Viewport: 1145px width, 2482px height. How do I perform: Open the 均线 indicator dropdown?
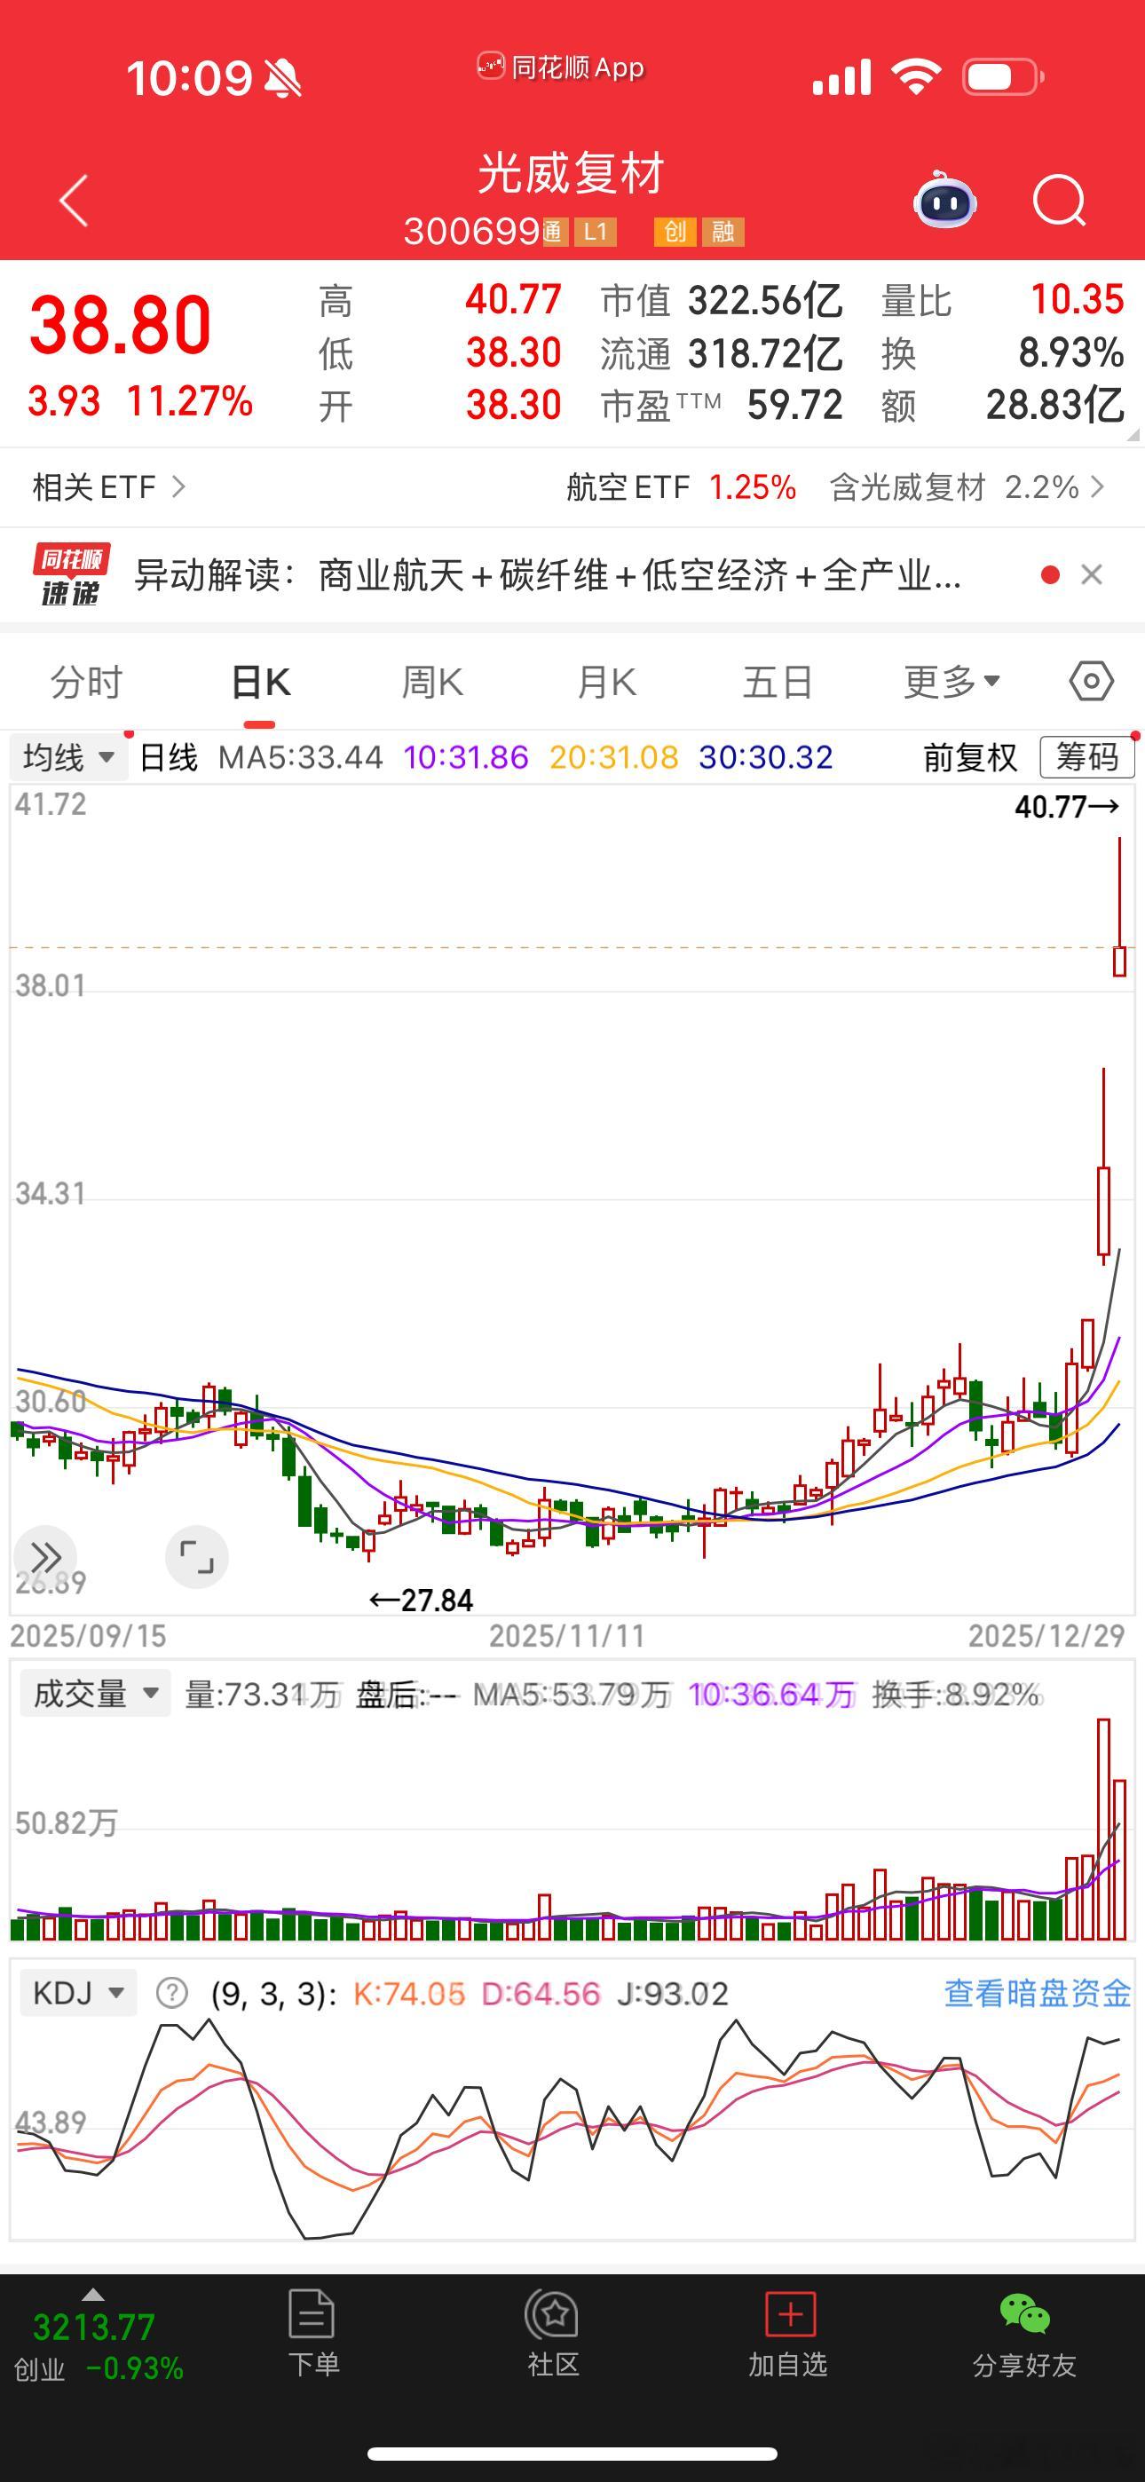coord(68,757)
